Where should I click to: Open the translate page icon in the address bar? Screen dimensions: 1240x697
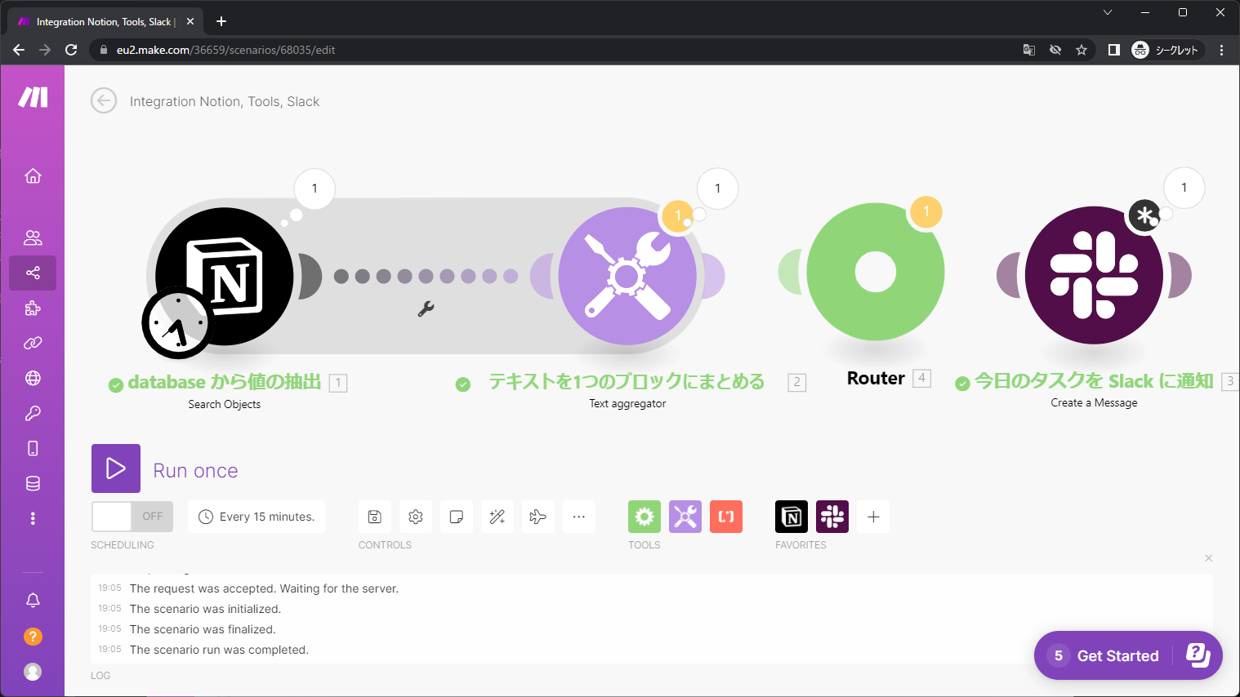[x=1029, y=50]
